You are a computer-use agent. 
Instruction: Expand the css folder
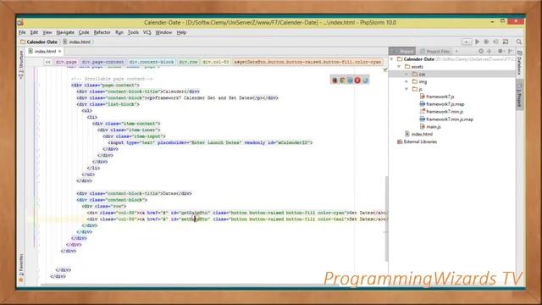pos(406,75)
